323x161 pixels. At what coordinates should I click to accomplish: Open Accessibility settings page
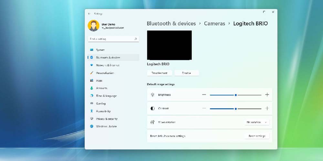(103, 111)
